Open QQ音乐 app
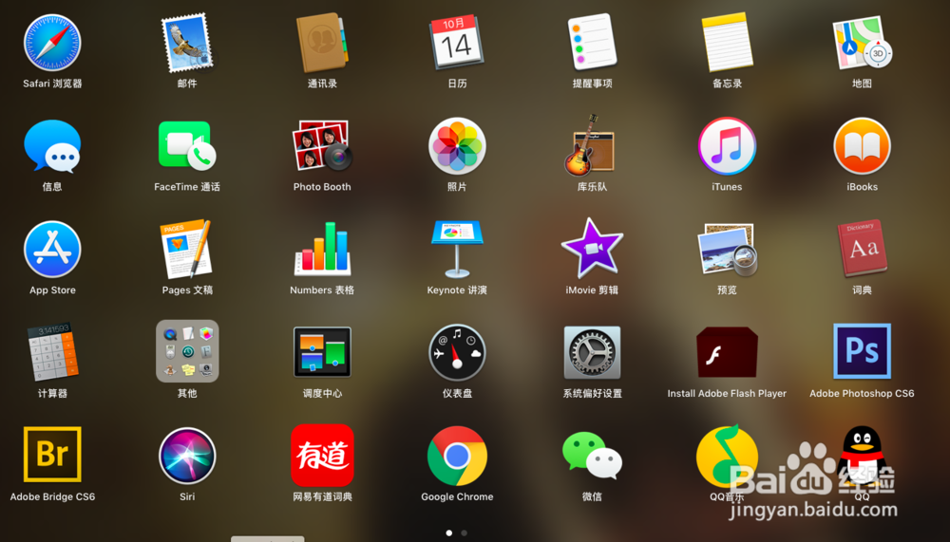Image resolution: width=950 pixels, height=542 pixels. pos(727,456)
